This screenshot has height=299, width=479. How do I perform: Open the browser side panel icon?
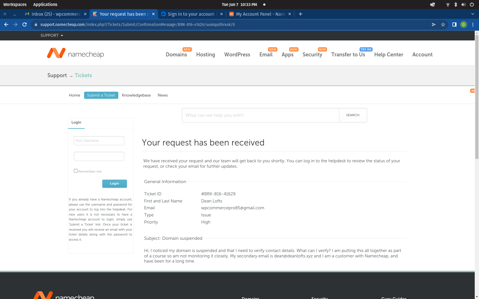454,24
